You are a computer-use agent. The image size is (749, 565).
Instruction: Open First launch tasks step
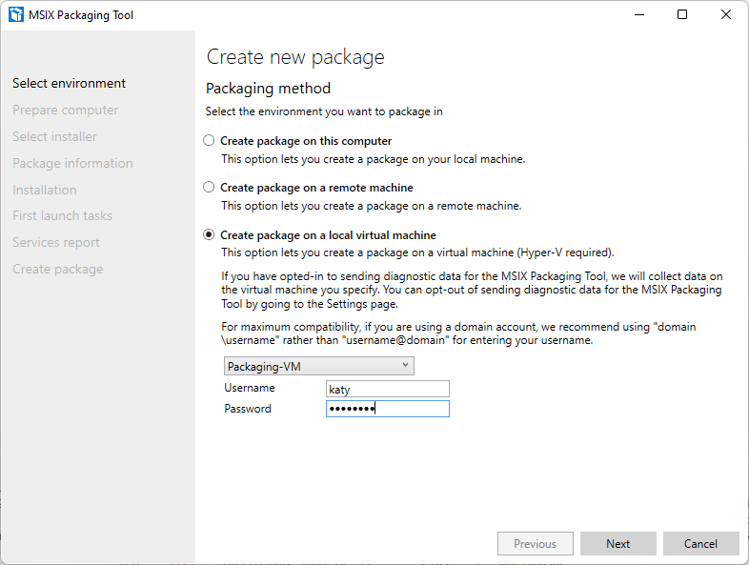[x=62, y=216]
